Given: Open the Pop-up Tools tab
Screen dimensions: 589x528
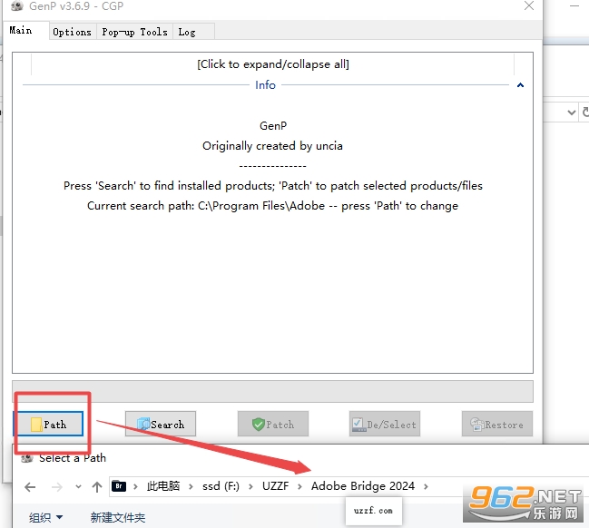Looking at the screenshot, I should [x=134, y=32].
